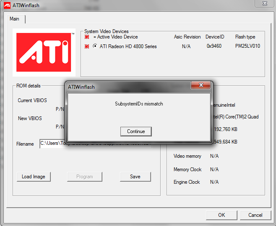Screen dimensions: 276x226
Task: Close the main ATIWinflash window
Action: [x=265, y=3]
